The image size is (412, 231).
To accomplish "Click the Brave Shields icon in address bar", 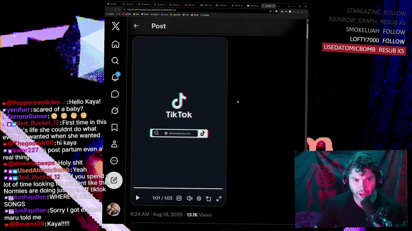I will pyautogui.click(x=276, y=12).
